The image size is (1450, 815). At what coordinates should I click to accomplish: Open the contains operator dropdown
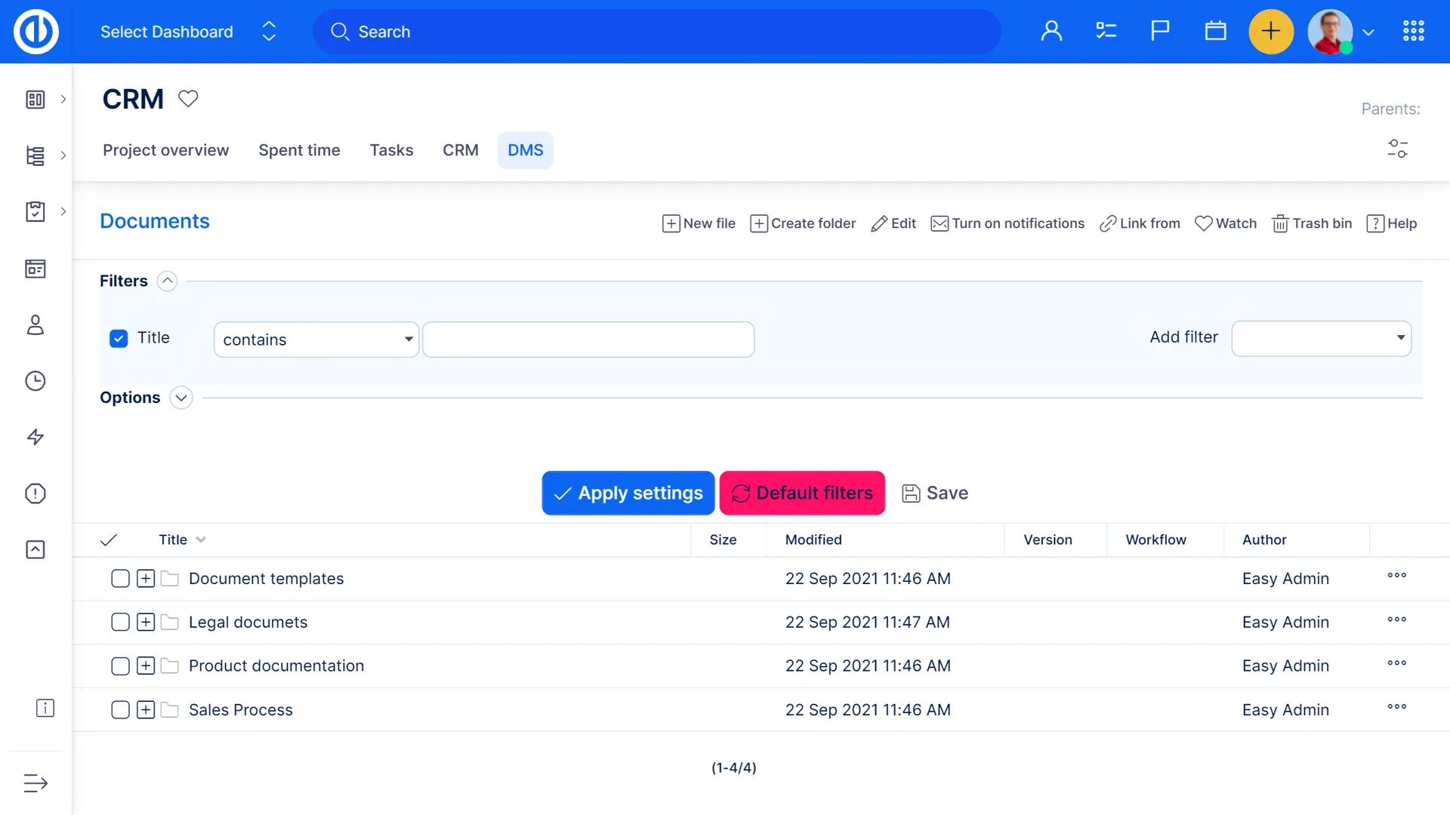pyautogui.click(x=316, y=340)
